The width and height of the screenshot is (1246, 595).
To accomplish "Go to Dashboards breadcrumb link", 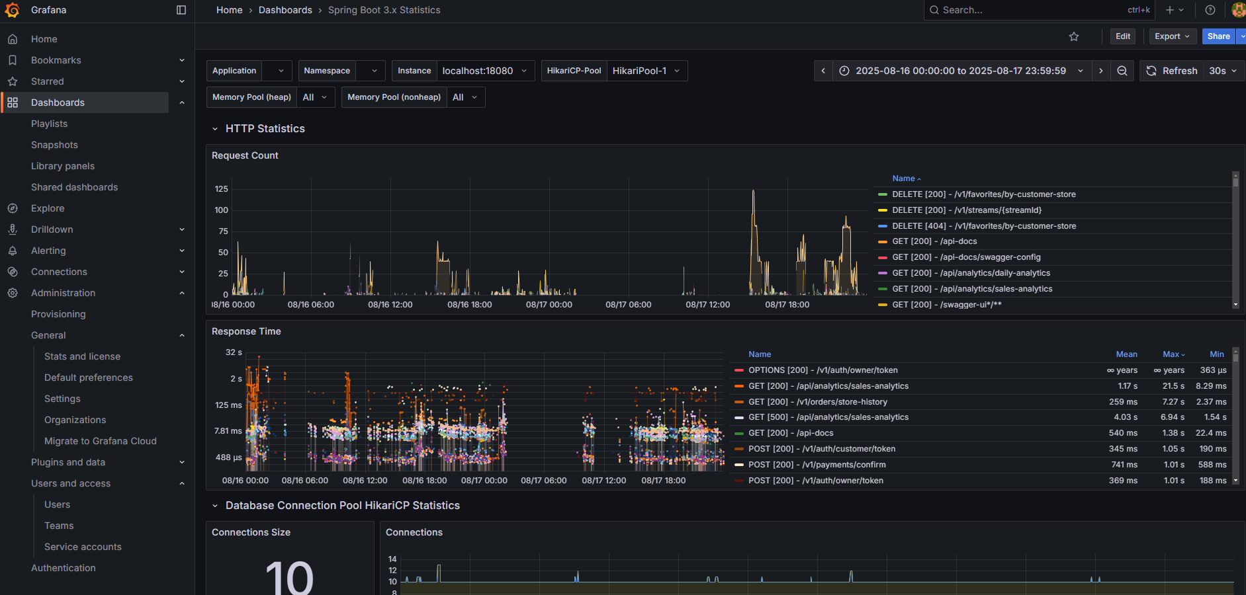I will (x=285, y=10).
